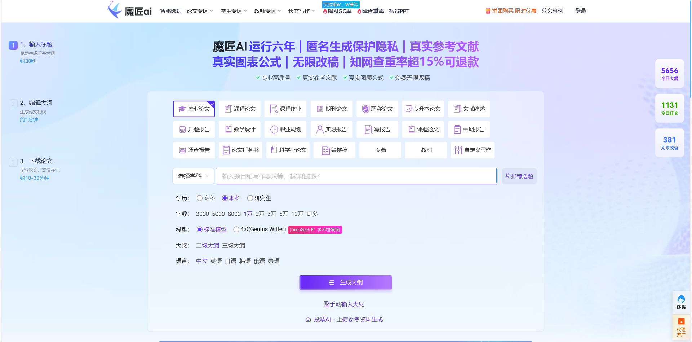Open the 智能选题 menu item
The height and width of the screenshot is (342, 692).
tap(170, 11)
